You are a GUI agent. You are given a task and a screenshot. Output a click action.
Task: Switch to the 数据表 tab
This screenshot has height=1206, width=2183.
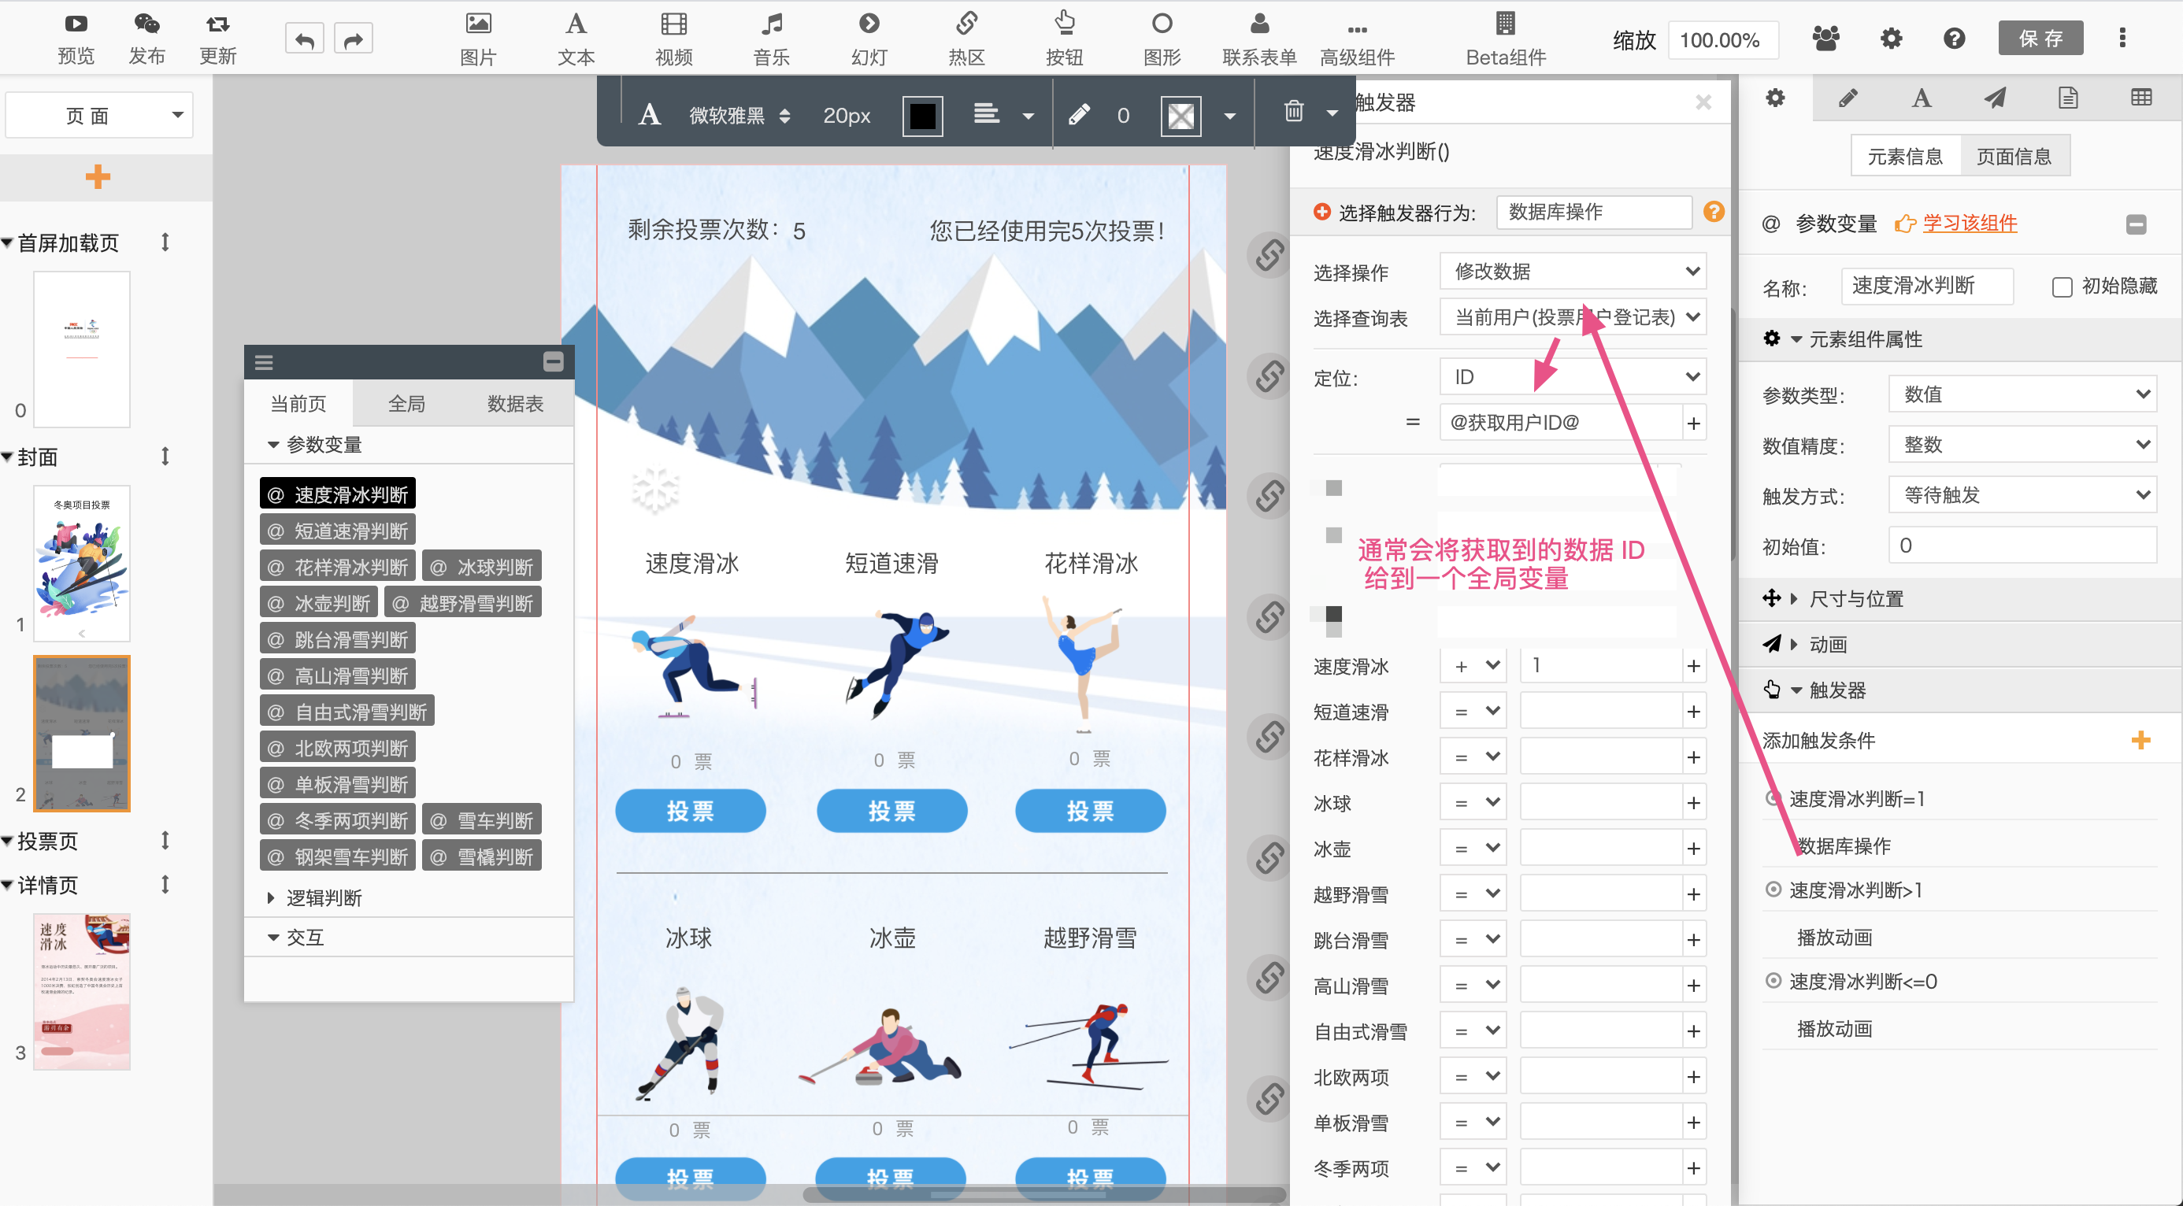pos(514,404)
